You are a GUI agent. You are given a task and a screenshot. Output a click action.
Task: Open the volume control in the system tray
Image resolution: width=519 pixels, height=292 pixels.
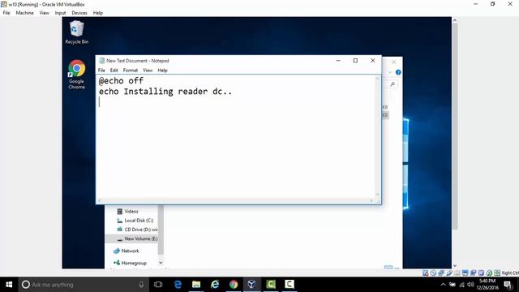click(x=470, y=285)
